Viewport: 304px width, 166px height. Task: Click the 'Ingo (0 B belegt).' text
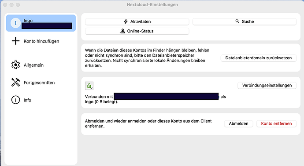click(x=102, y=102)
